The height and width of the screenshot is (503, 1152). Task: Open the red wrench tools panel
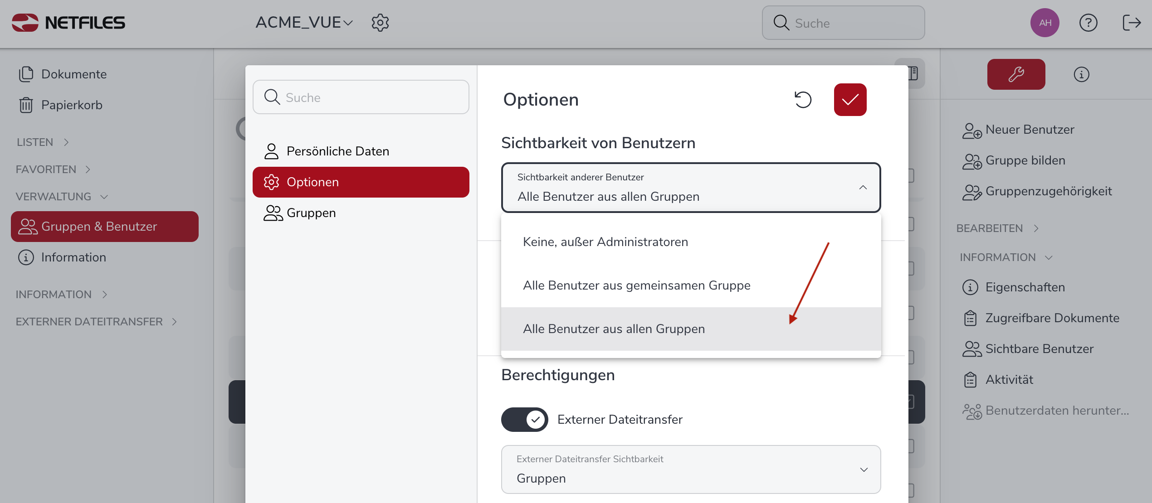tap(1016, 74)
